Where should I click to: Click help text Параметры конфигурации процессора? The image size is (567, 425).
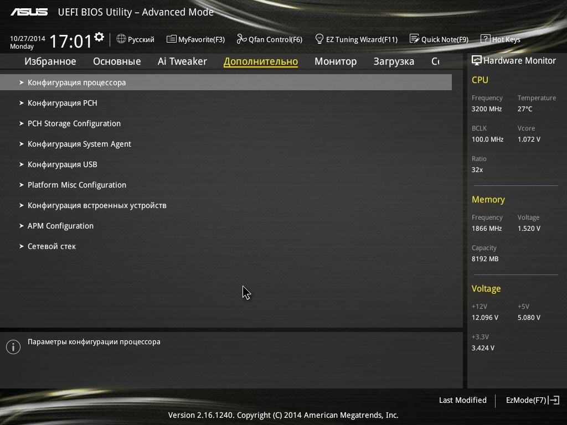[94, 342]
